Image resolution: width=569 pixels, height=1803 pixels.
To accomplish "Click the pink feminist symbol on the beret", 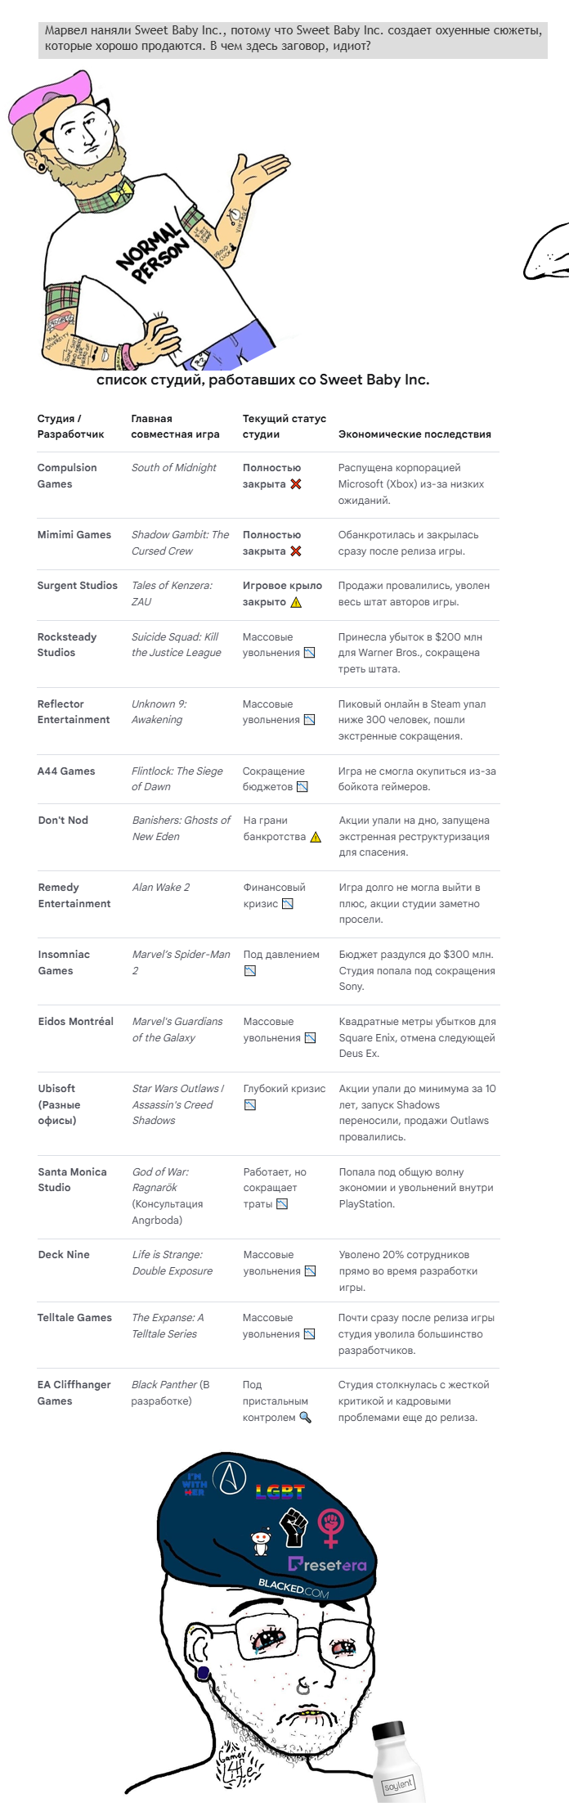I will click(331, 1528).
